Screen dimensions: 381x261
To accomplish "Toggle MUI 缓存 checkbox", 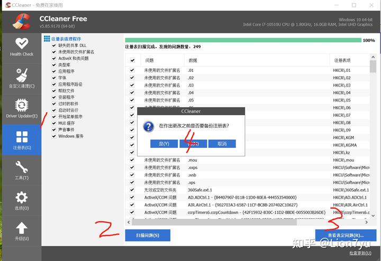I will pyautogui.click(x=54, y=123).
